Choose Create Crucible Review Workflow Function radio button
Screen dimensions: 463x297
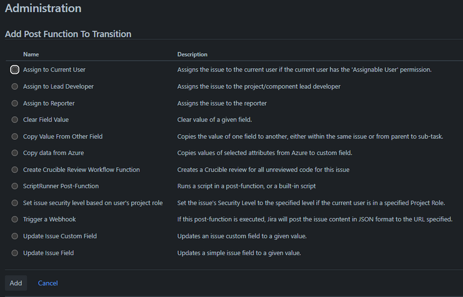15,170
